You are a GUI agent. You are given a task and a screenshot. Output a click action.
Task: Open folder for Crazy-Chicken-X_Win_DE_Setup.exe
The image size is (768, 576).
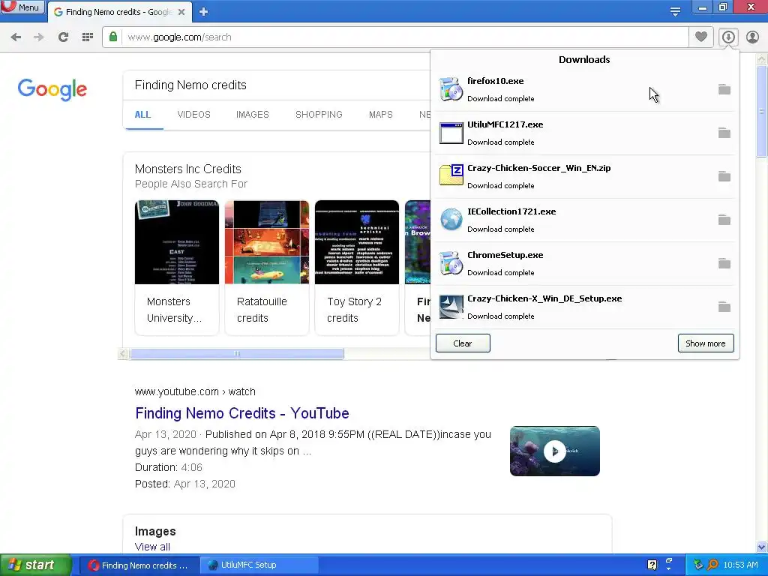click(x=724, y=307)
